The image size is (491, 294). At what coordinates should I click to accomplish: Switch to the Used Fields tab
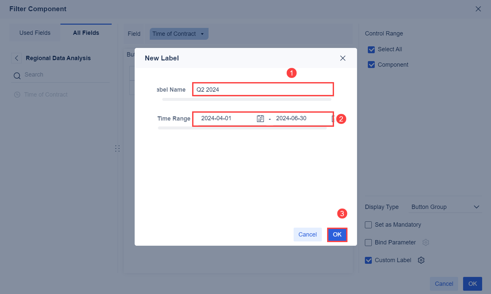coord(35,33)
